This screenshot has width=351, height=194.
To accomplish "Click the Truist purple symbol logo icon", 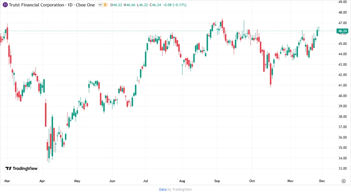I will click(x=5, y=5).
